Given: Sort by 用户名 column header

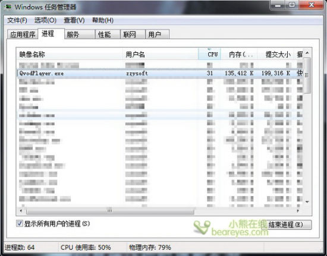Looking at the screenshot, I should pyautogui.click(x=161, y=55).
